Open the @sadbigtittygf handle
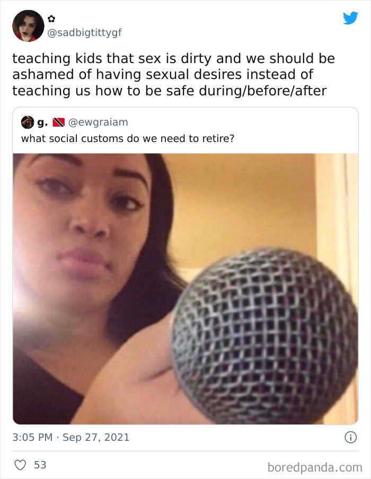 pos(84,32)
